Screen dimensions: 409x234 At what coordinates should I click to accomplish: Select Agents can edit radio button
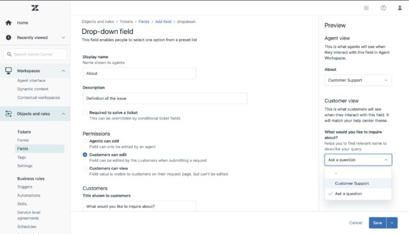(x=85, y=141)
